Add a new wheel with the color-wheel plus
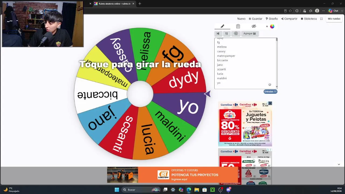The height and width of the screenshot is (194, 345). (270, 26)
